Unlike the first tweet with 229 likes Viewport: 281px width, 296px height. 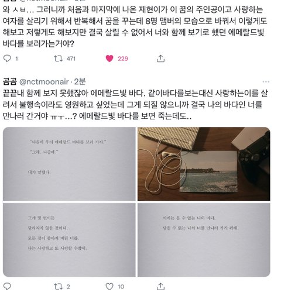[109, 58]
